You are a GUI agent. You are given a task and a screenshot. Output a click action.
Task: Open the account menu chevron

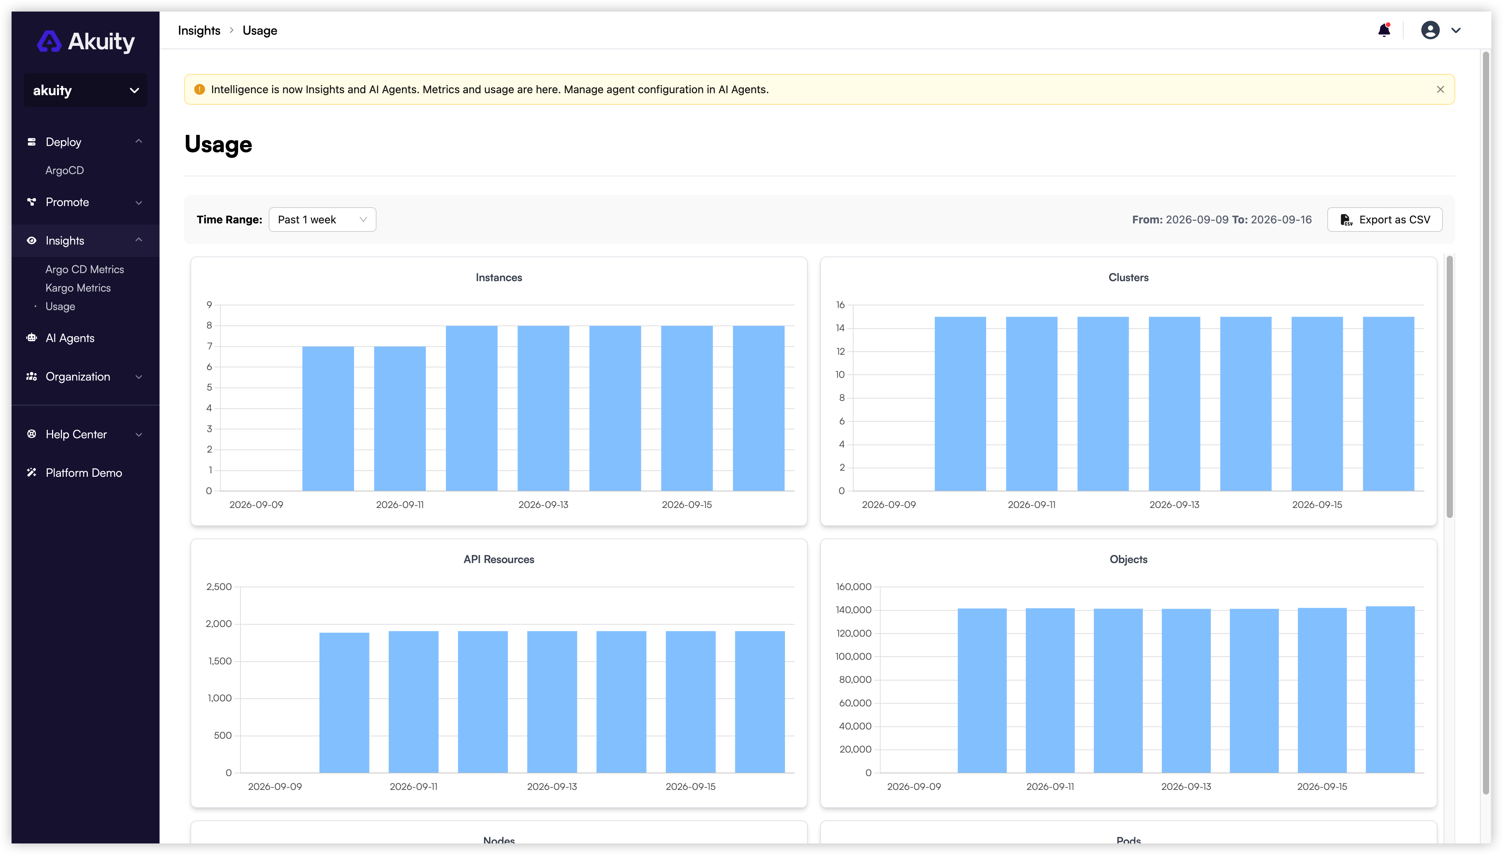(1456, 30)
